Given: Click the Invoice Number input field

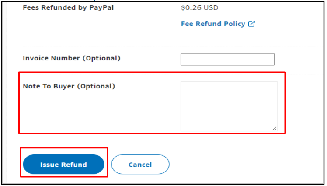Looking at the screenshot, I should [227, 59].
